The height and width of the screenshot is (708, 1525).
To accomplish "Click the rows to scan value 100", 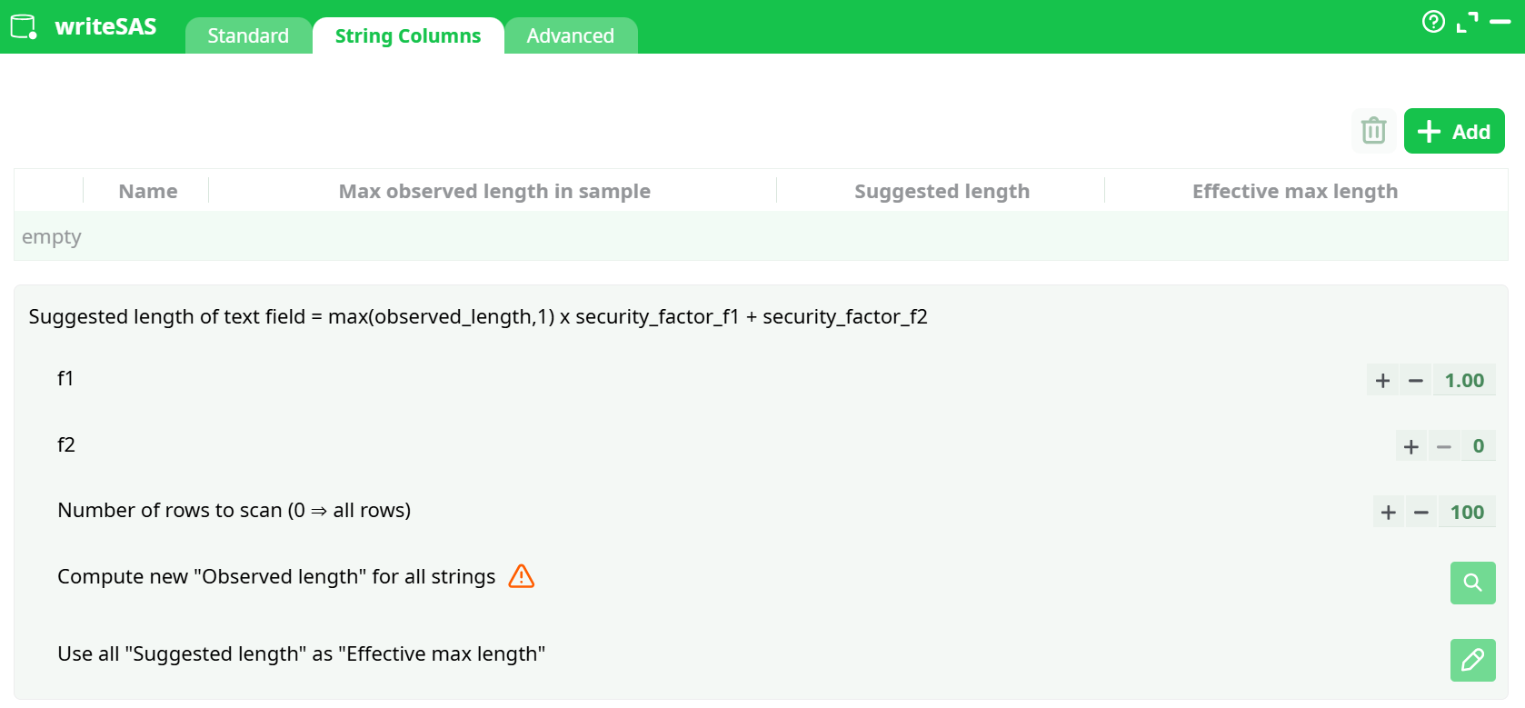I will [x=1467, y=513].
